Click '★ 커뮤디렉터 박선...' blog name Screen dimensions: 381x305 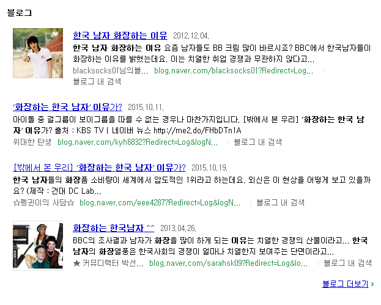tap(108, 263)
